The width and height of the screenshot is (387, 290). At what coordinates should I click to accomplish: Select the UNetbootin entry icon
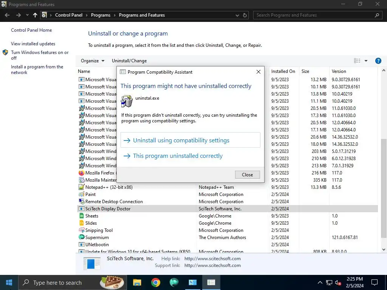coord(82,244)
